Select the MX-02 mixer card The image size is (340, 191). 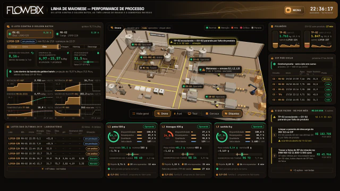[x=78, y=34]
